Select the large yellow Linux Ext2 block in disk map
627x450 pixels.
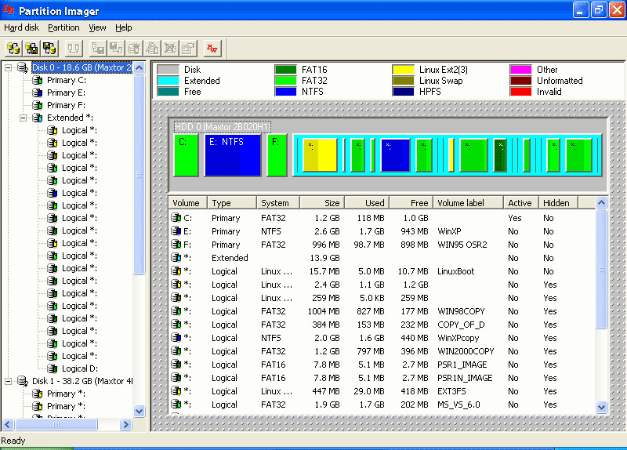click(320, 155)
